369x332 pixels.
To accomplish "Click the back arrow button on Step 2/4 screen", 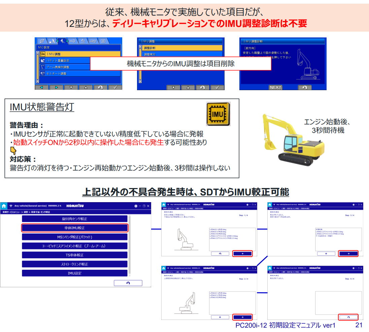I will pos(220,317).
